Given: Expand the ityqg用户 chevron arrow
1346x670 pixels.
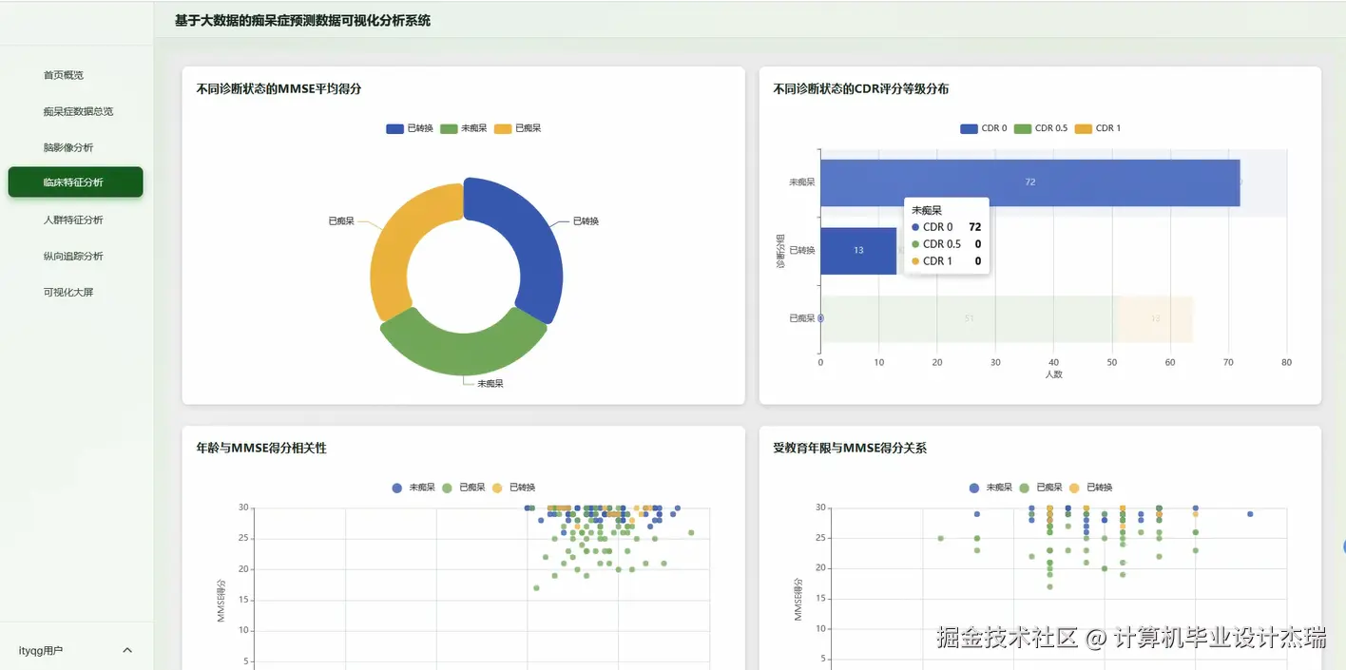Looking at the screenshot, I should tap(127, 651).
